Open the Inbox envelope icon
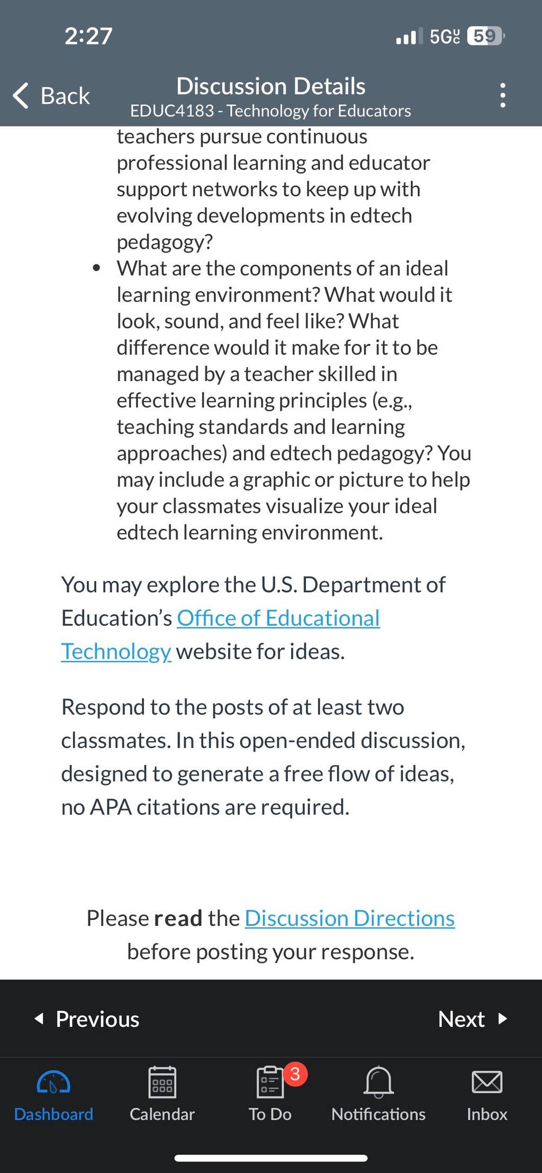 (487, 1082)
